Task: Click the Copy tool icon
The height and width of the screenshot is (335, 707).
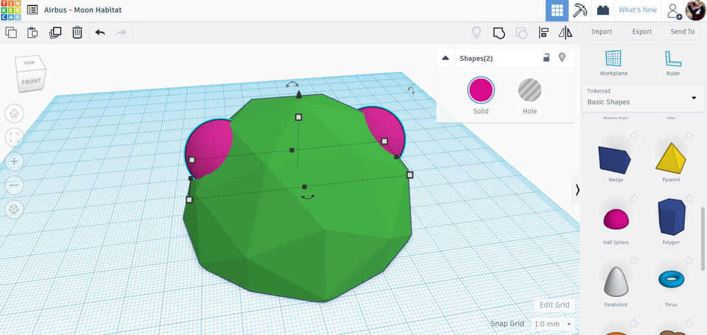Action: pyautogui.click(x=11, y=32)
